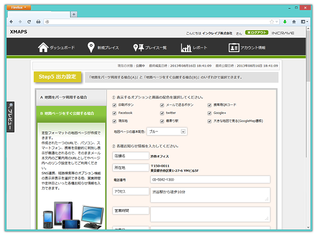Click the 新規プレイス map pin icon

click(91, 47)
